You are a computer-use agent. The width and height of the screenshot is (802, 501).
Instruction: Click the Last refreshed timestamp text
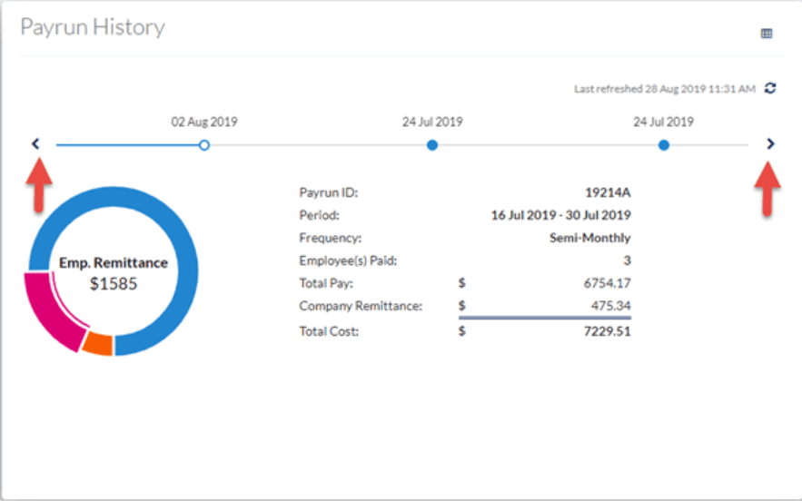(665, 89)
